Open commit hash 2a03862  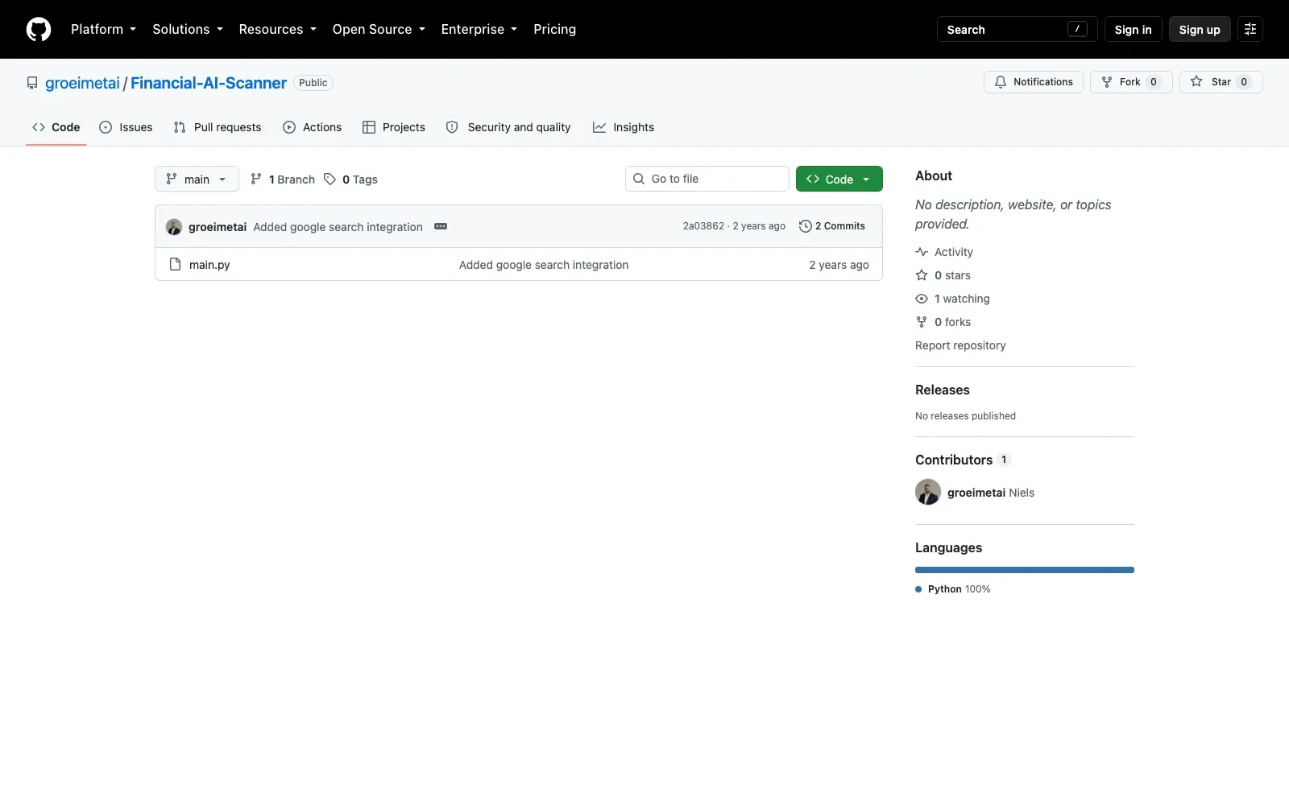coord(703,226)
